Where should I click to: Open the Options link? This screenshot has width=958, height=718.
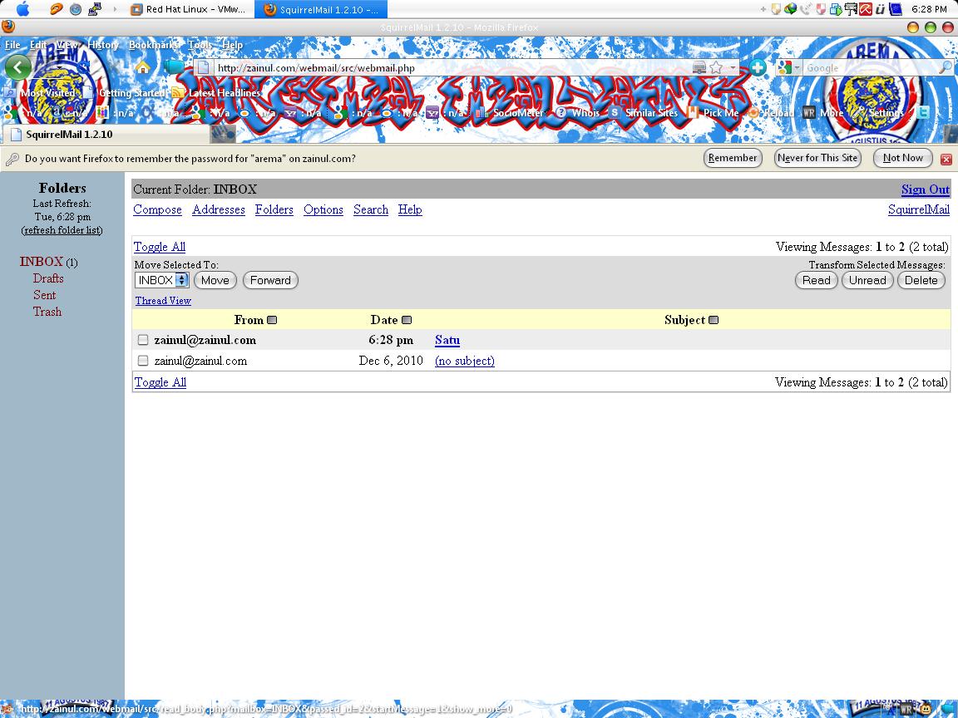[x=323, y=209]
